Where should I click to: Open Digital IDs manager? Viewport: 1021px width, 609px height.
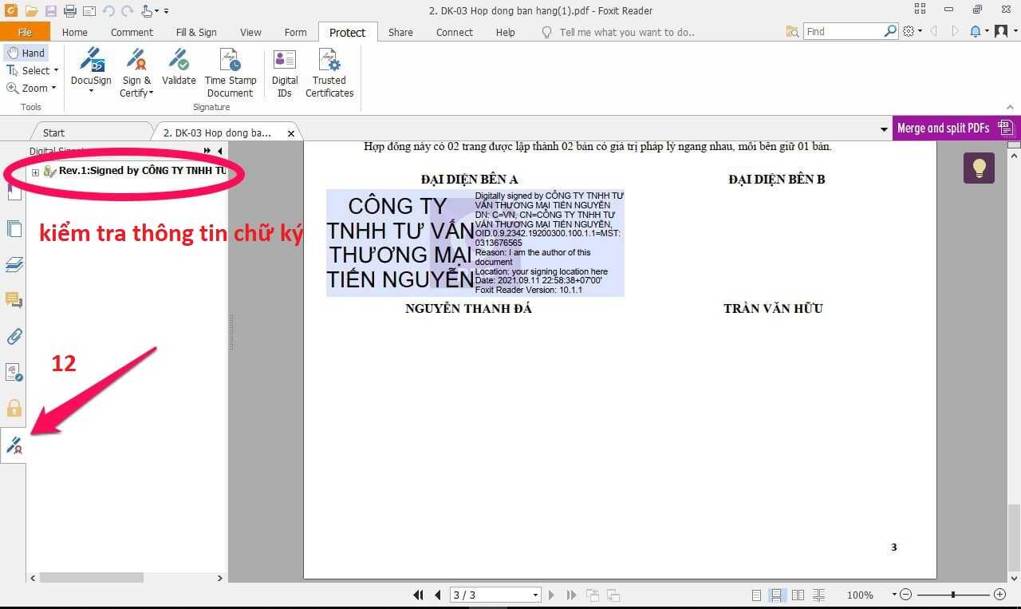[x=285, y=73]
